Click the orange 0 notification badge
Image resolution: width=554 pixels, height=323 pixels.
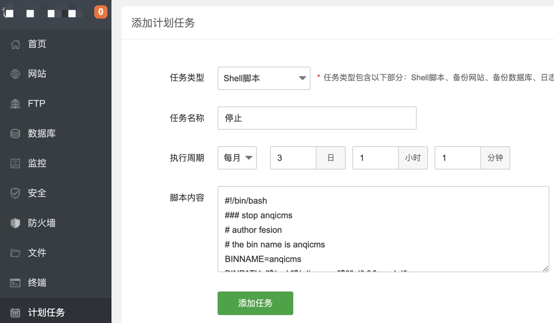(101, 12)
